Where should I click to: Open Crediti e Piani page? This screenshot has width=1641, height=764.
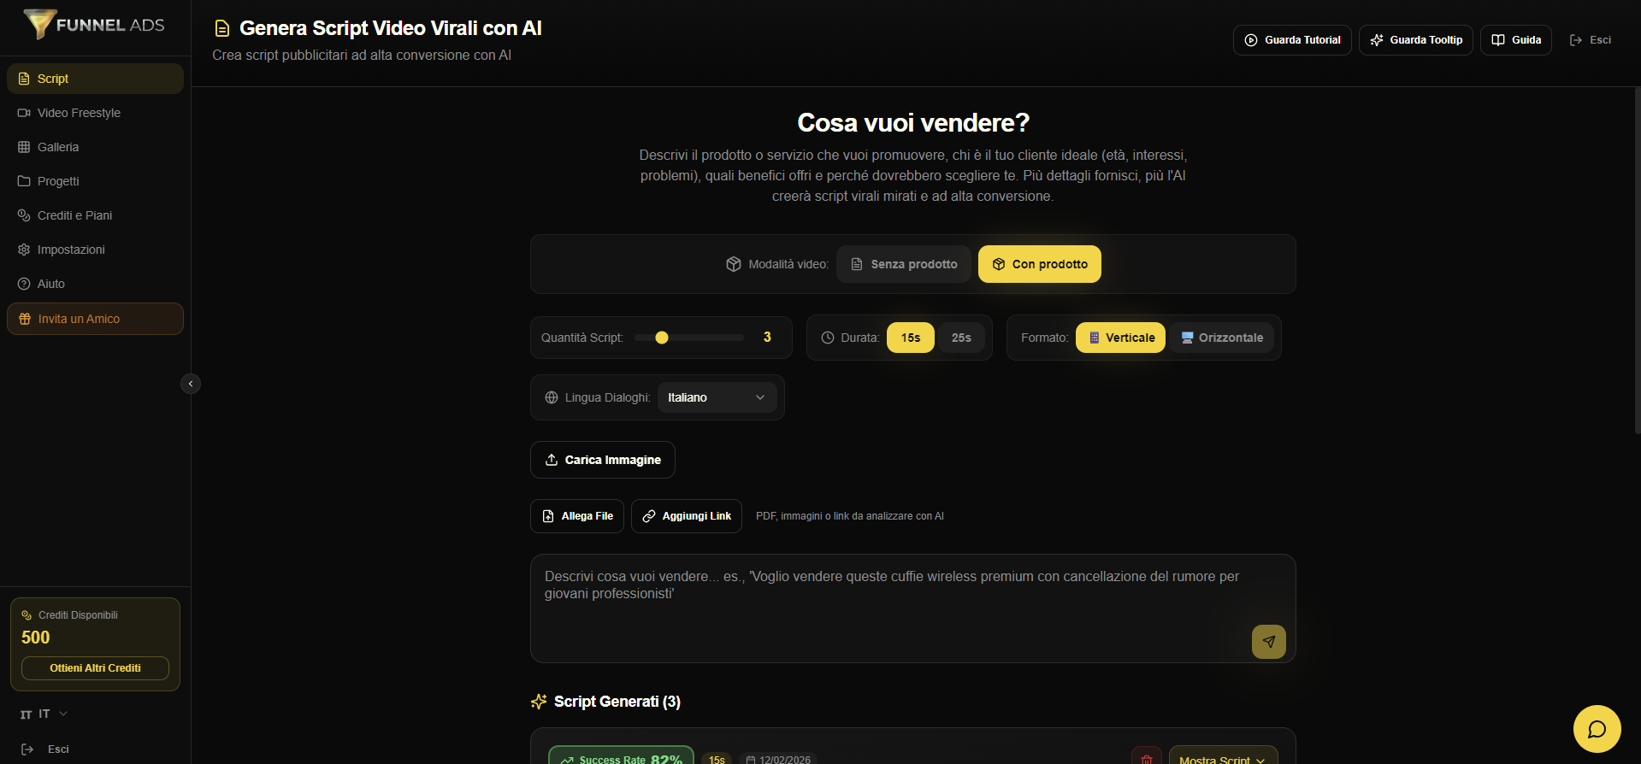(95, 215)
